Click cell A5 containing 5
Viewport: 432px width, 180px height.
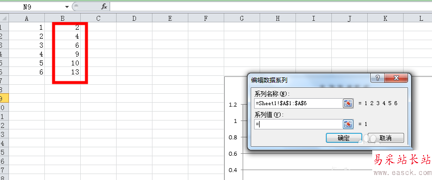(27, 63)
